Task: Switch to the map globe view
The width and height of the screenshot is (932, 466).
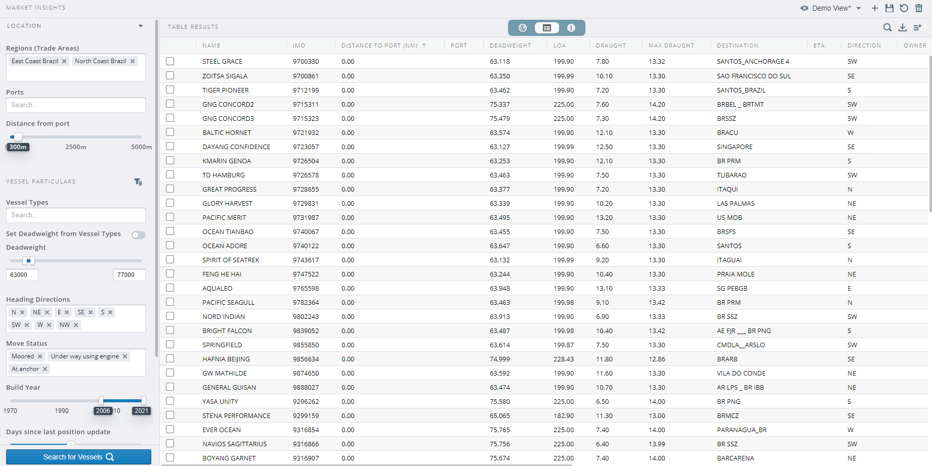Action: click(523, 28)
